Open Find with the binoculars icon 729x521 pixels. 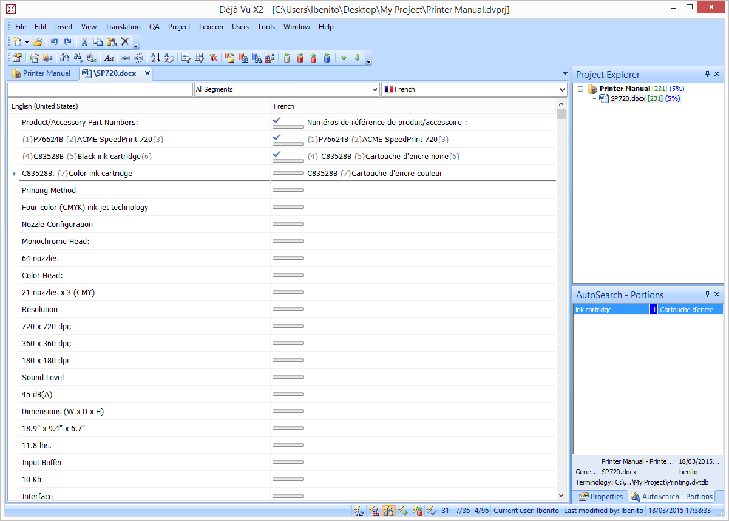coord(65,58)
